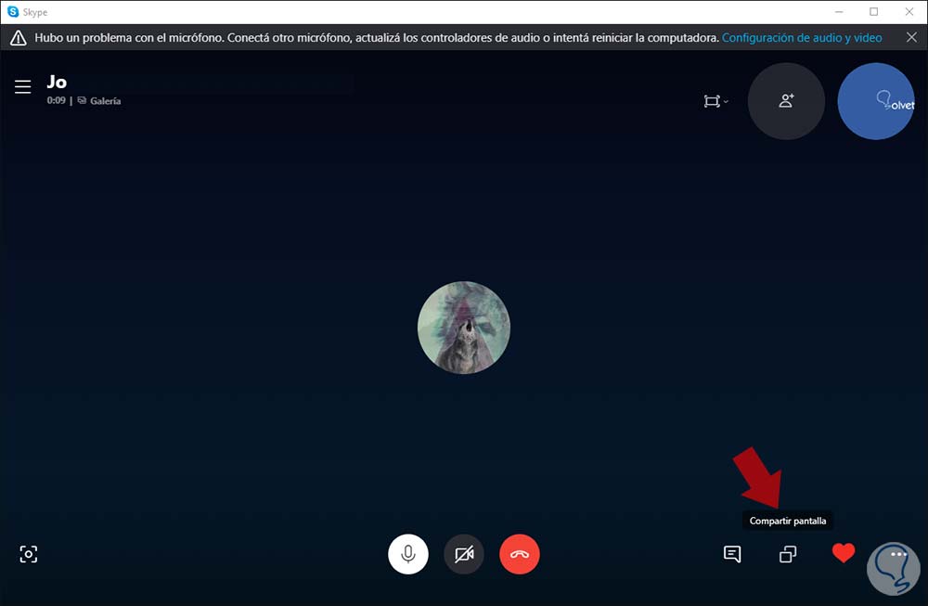928x606 pixels.
Task: Share your screen
Action: tap(787, 553)
